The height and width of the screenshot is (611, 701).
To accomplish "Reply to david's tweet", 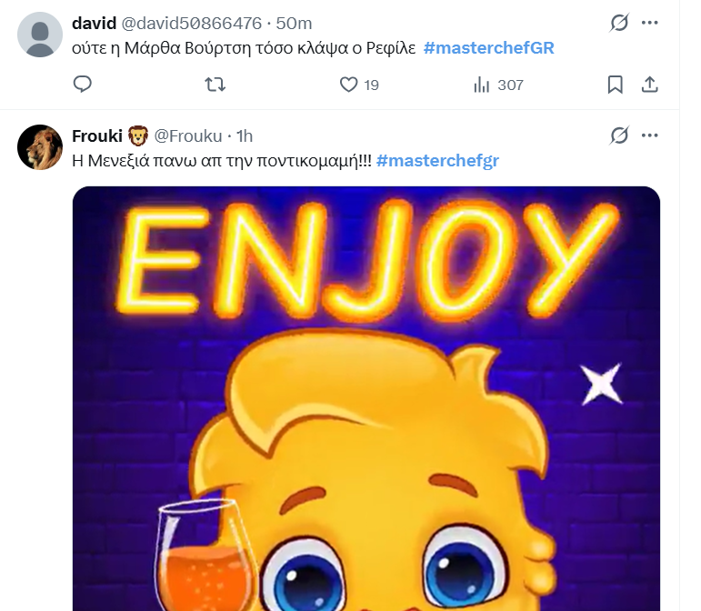I will point(82,85).
